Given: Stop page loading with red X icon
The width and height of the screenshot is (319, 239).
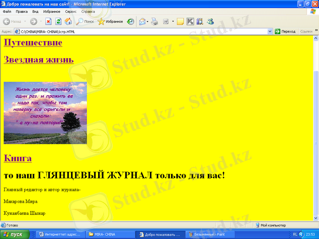Looking at the screenshot, I should (x=48, y=22).
